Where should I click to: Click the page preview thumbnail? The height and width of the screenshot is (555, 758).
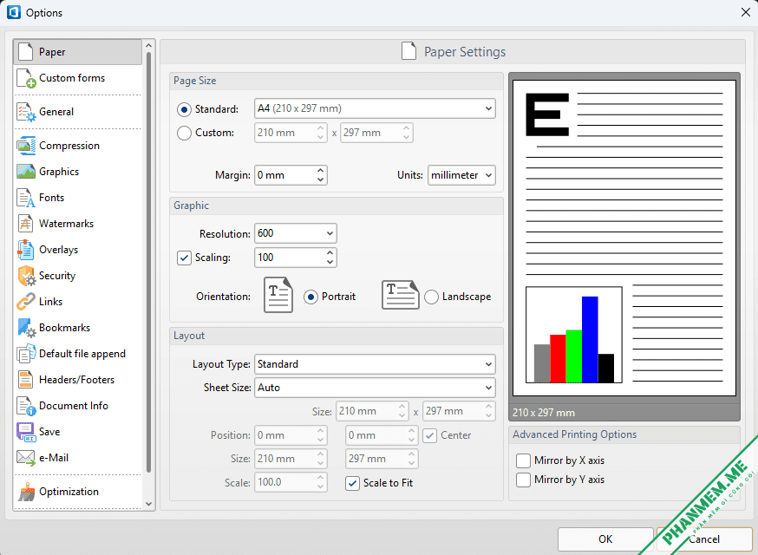click(624, 238)
